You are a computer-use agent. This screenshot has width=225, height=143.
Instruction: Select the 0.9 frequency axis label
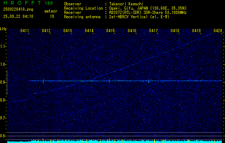pos(3,82)
